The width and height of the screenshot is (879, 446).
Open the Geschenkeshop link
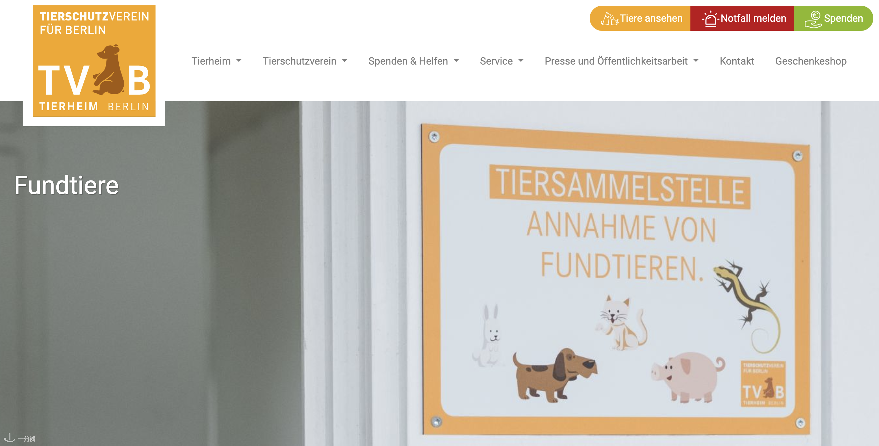[811, 61]
